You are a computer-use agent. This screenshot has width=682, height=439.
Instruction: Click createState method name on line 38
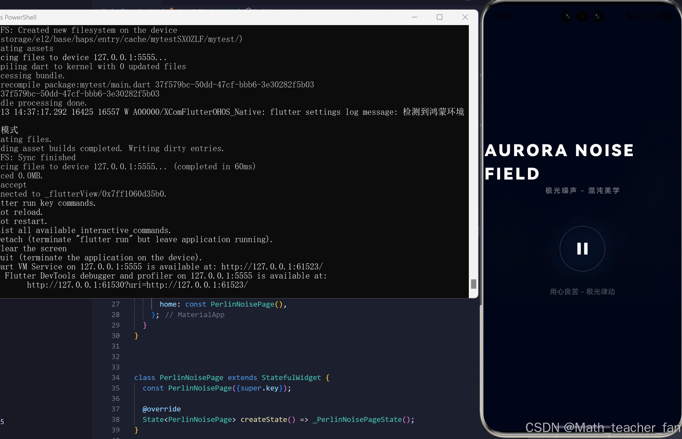pyautogui.click(x=263, y=419)
